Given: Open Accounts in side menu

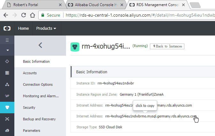Looking at the screenshot, I should pos(30,73).
